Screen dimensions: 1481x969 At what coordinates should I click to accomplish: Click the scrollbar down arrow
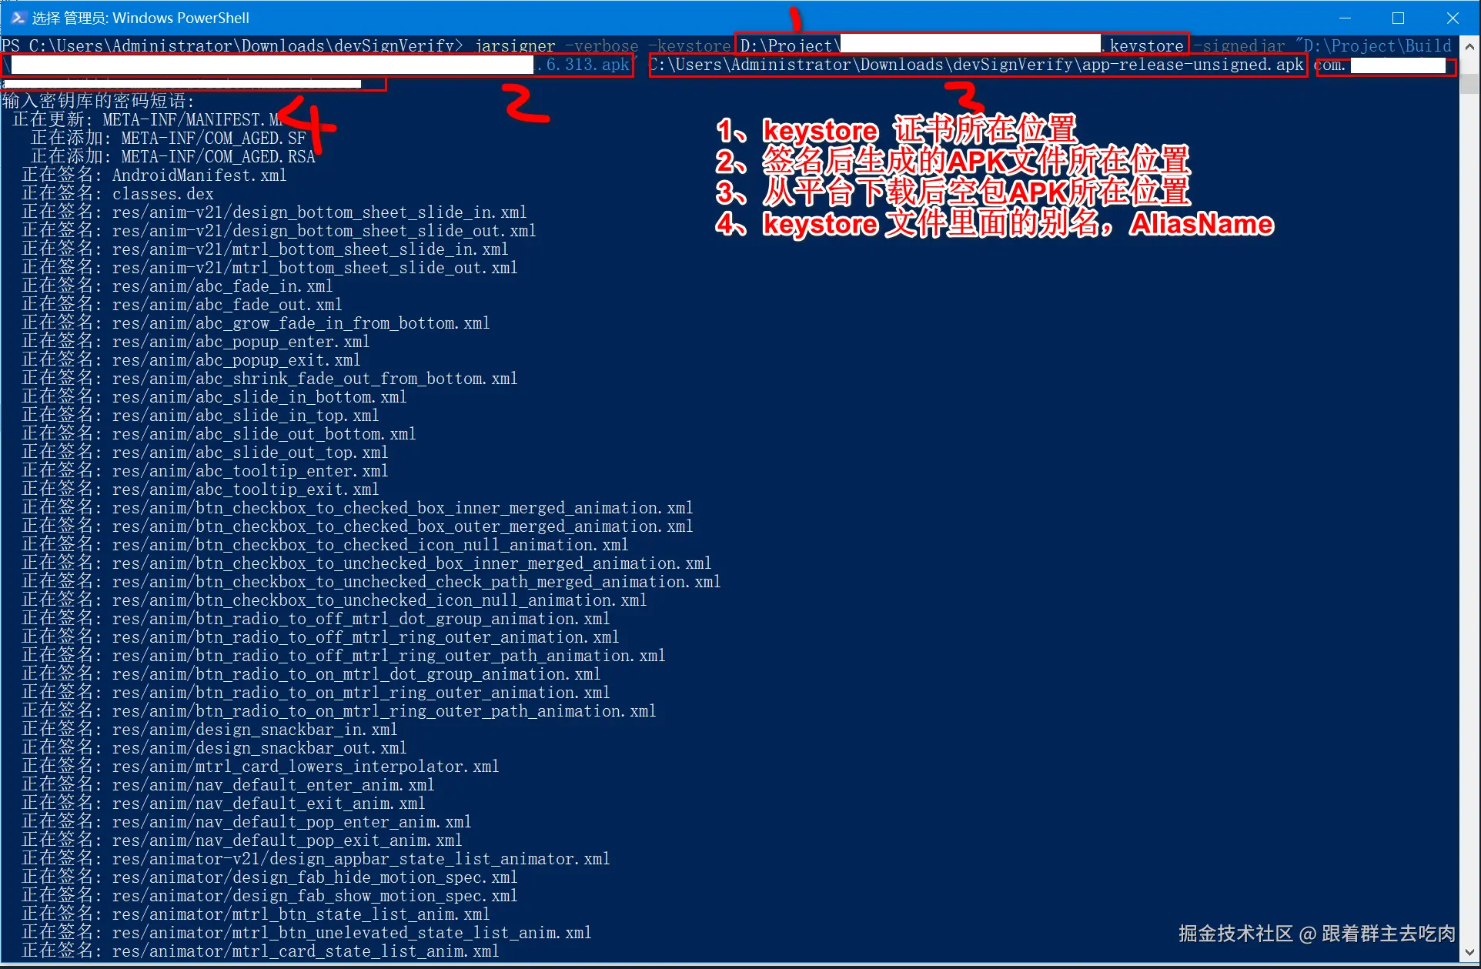click(x=1469, y=953)
